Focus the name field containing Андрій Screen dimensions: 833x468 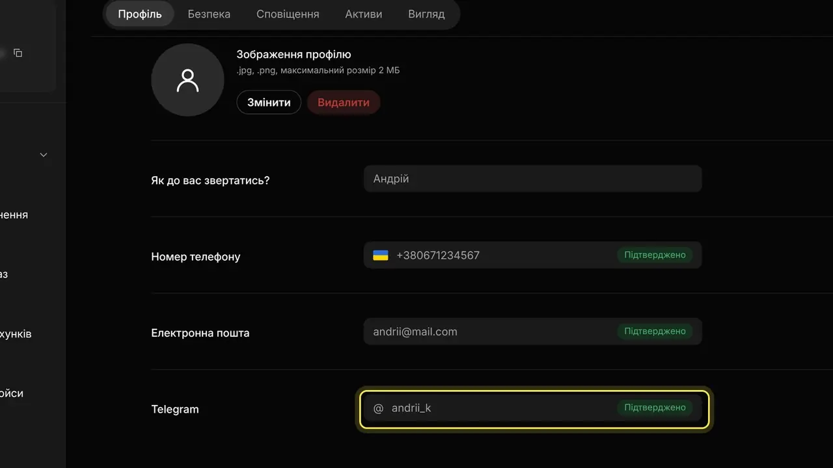point(532,179)
